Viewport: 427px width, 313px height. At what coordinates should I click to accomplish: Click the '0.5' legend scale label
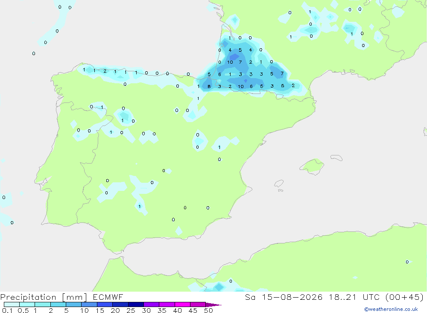[23, 310]
